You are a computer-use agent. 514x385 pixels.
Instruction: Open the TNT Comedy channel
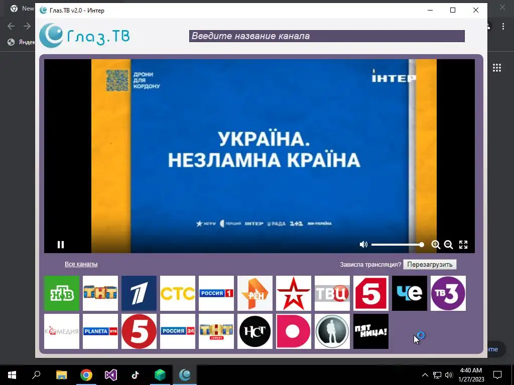[x=216, y=331]
